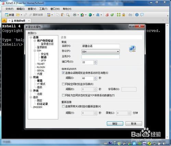Screen dimensions: 171x146
Task: Click the file transfer folder icon
Action: tap(130, 15)
